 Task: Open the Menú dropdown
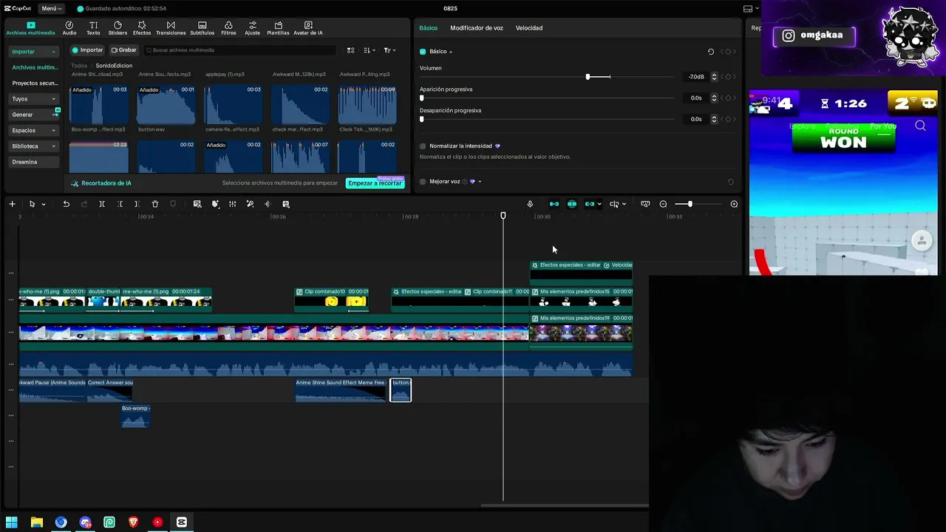click(x=52, y=9)
